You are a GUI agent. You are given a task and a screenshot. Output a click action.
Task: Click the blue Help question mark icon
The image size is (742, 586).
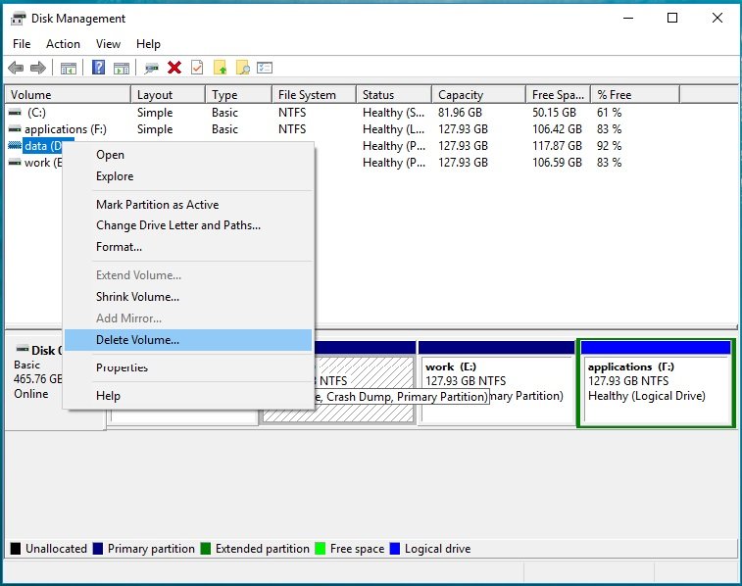98,68
